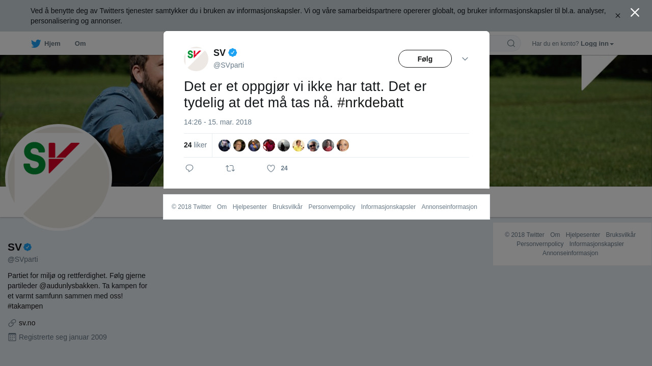Click the Følg button
This screenshot has height=366, width=652.
[425, 59]
